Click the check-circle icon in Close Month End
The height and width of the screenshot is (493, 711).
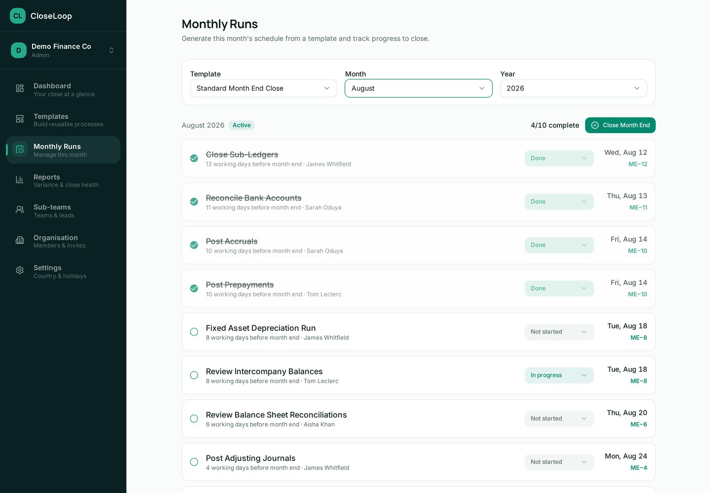595,125
